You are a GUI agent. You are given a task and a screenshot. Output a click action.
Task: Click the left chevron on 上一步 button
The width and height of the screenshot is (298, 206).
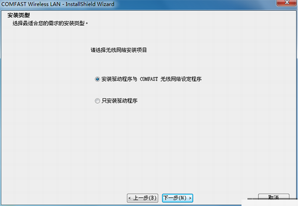[x=129, y=198]
